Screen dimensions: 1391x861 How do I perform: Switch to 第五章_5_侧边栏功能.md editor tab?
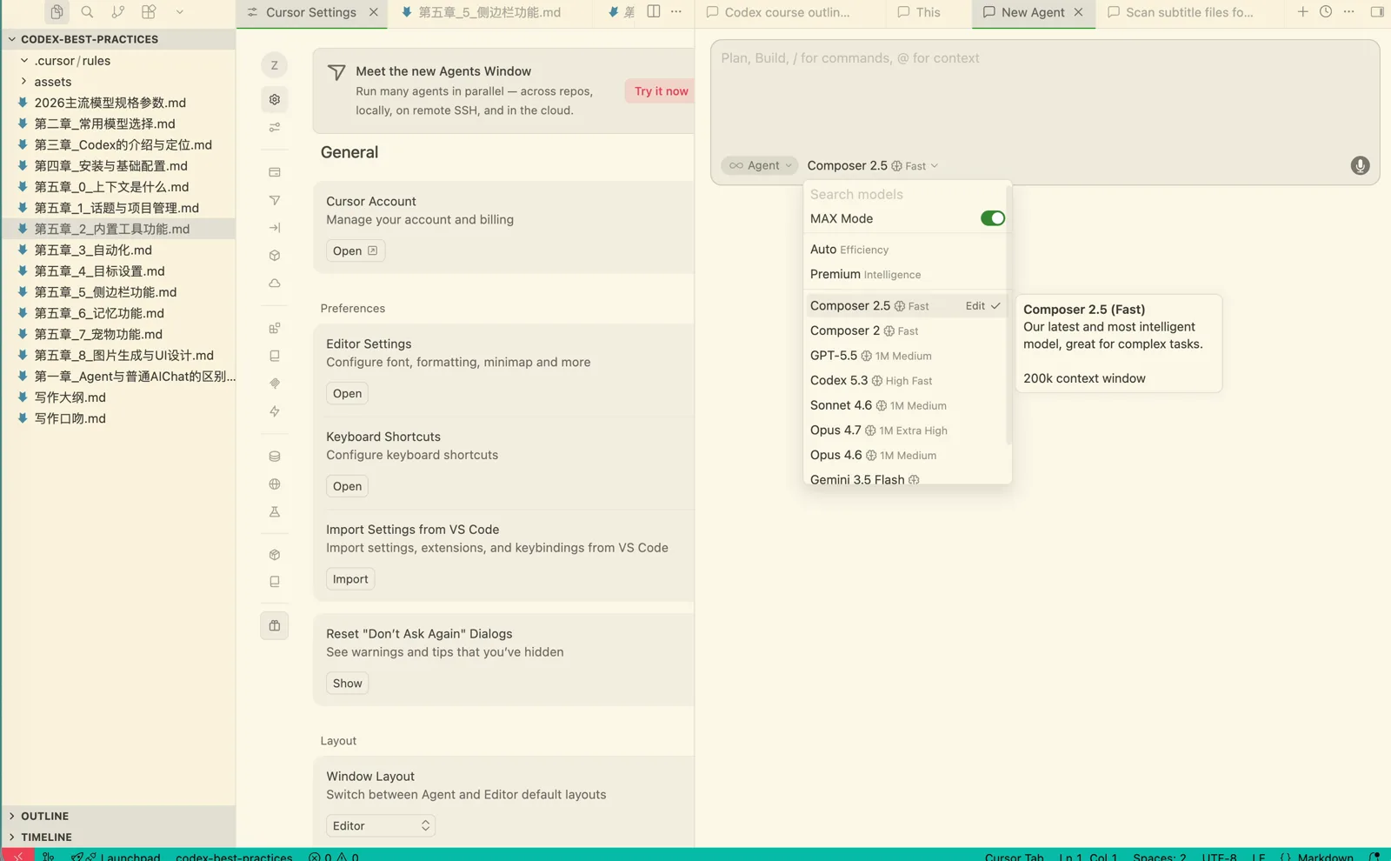pyautogui.click(x=489, y=12)
